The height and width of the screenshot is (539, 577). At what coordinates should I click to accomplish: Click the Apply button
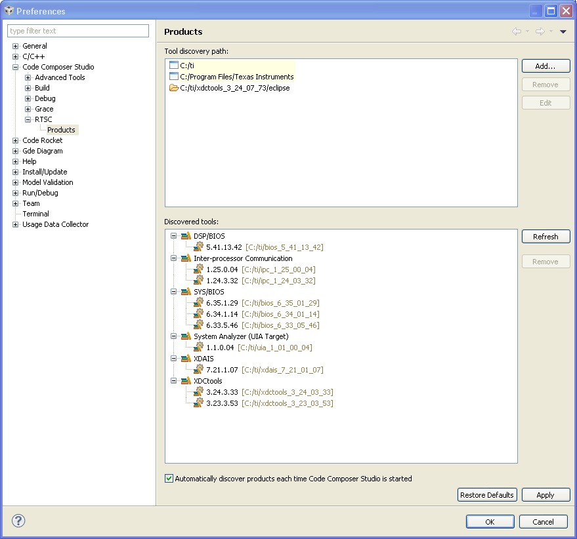pos(545,495)
